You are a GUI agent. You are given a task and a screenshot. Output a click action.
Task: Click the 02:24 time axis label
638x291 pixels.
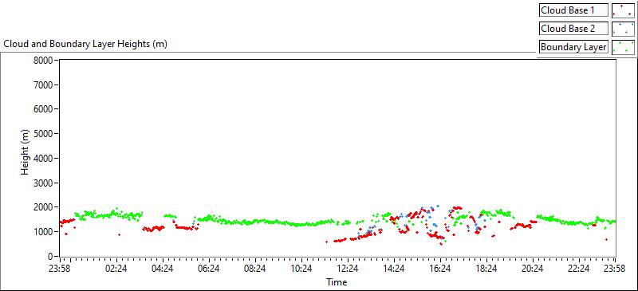click(x=116, y=269)
